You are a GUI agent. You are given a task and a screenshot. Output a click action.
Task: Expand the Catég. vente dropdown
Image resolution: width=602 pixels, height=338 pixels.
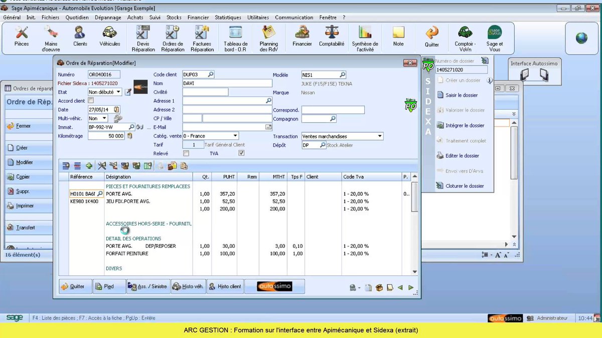click(235, 136)
